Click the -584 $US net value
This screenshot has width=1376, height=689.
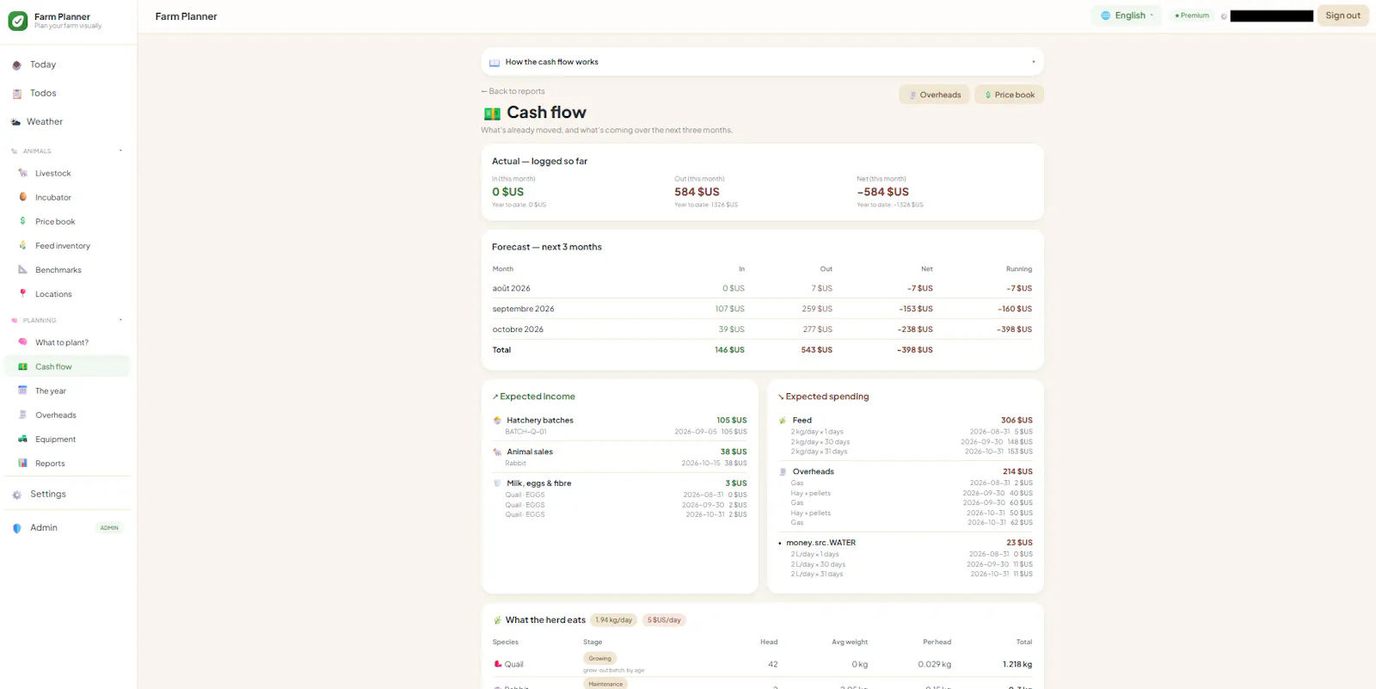[883, 192]
